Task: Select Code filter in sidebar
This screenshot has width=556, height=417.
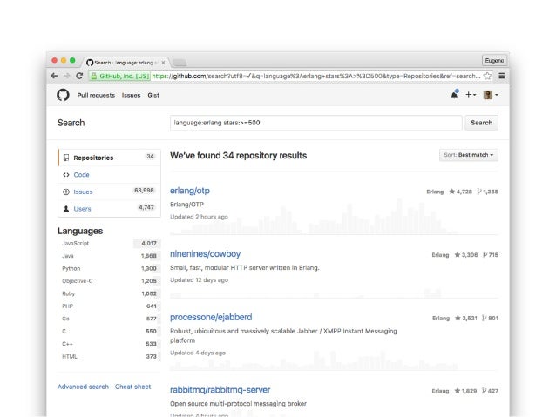Action: pyautogui.click(x=109, y=175)
